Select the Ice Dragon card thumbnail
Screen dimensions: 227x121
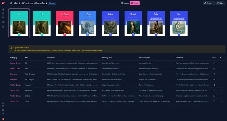87,24
